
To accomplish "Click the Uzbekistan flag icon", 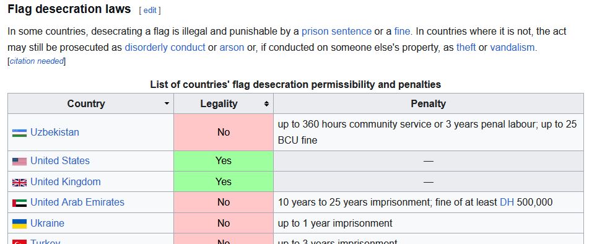I will click(19, 133).
